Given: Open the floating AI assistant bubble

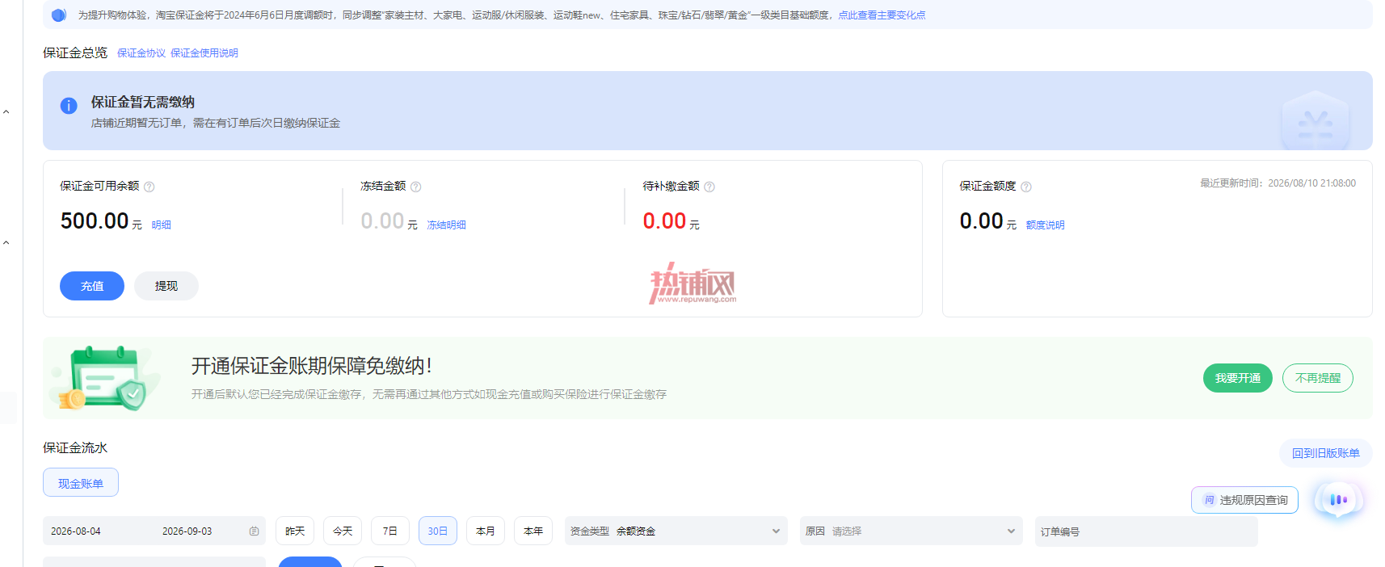Looking at the screenshot, I should click(x=1338, y=500).
